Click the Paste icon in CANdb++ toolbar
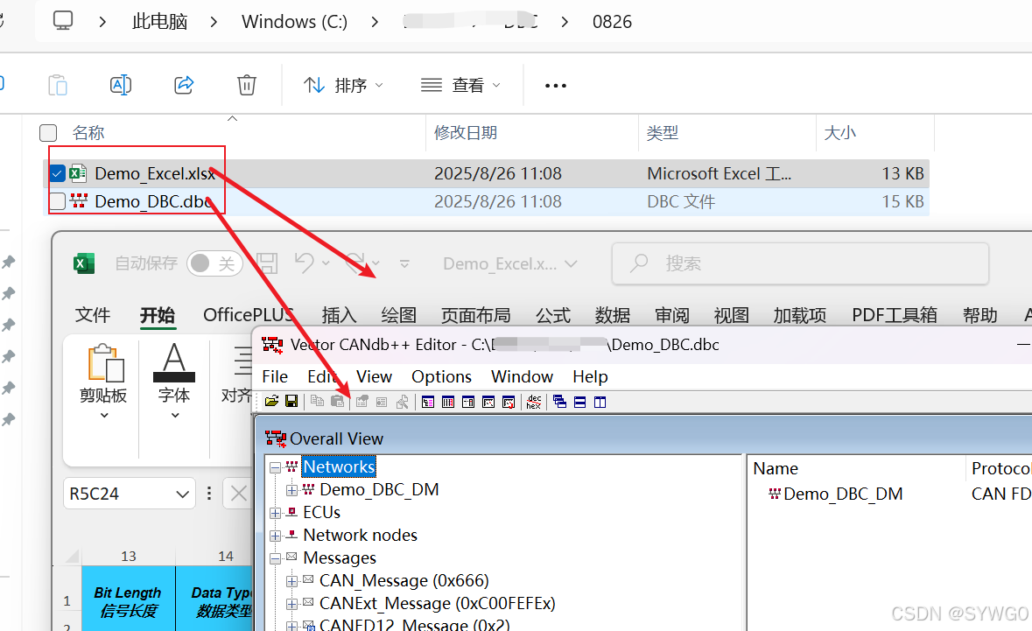Viewport: 1032px width, 631px height. (338, 402)
